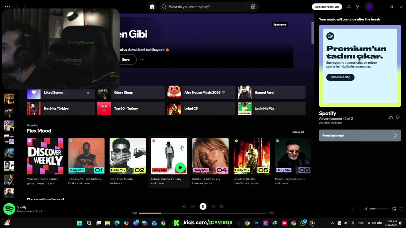Screen dimensions: 406x228
Task: Click 'KAROL G, Mora, Lary Over and more' text
Action: tap(206, 181)
